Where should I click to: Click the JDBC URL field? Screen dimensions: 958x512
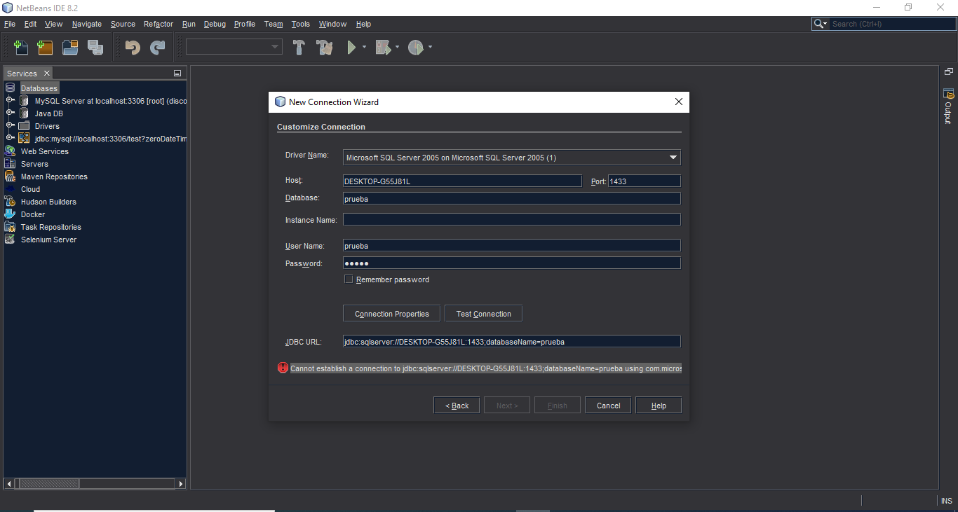click(511, 342)
